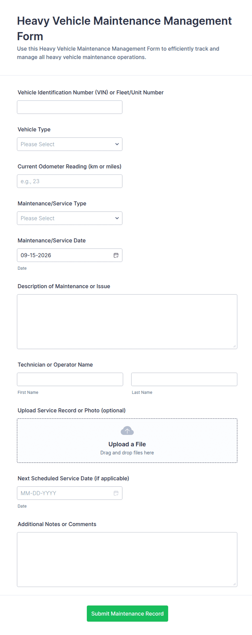252x635 pixels.
Task: Submit the Maintenance Record
Action: [127, 614]
